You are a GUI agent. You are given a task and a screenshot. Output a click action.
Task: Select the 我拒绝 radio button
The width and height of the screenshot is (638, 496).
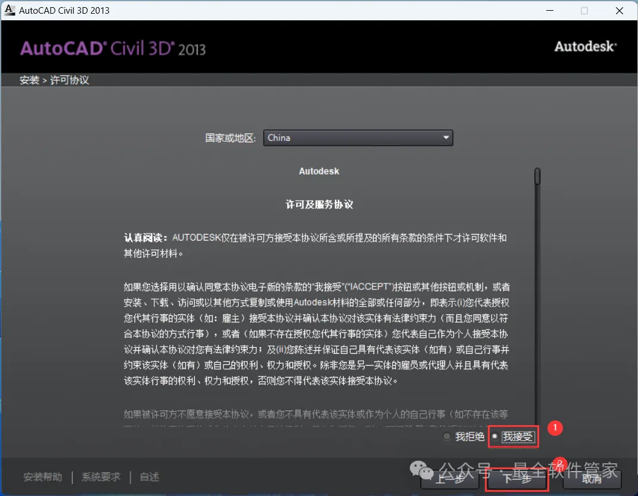pos(447,436)
